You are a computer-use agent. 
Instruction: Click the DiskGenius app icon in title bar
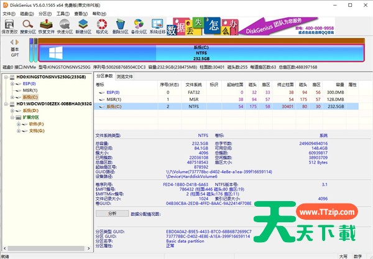(5, 5)
